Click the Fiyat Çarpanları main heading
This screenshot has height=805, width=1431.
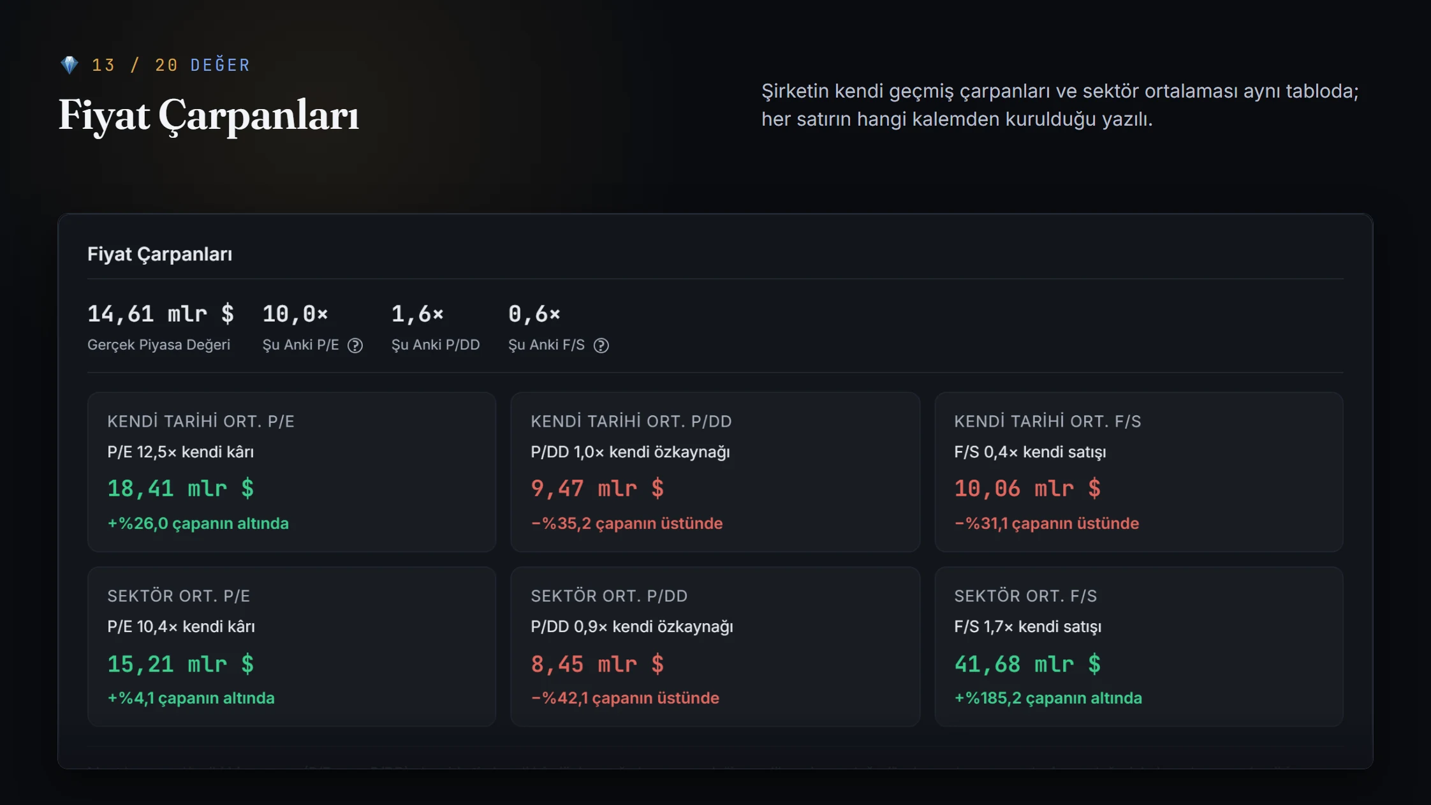pyautogui.click(x=209, y=115)
